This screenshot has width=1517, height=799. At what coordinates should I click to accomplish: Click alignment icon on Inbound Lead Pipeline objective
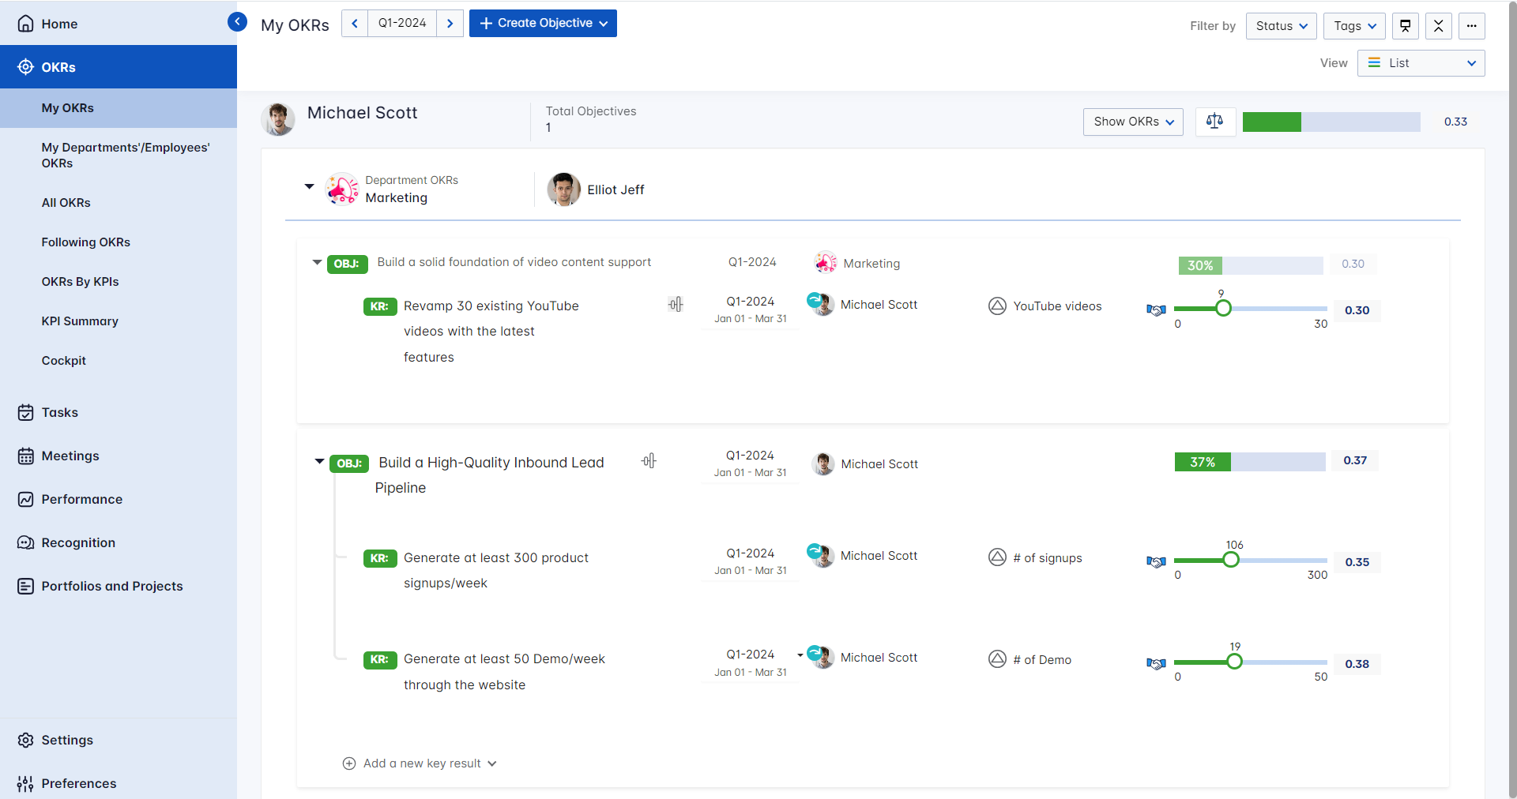649,460
